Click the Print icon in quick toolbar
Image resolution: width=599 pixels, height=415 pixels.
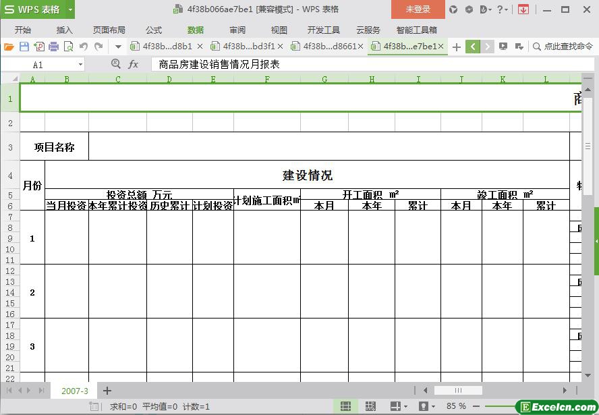pos(54,47)
